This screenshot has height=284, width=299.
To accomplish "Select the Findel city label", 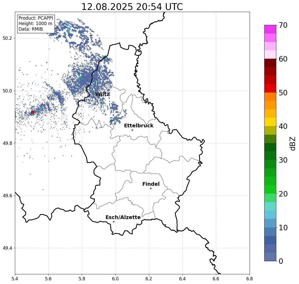I will tap(151, 184).
